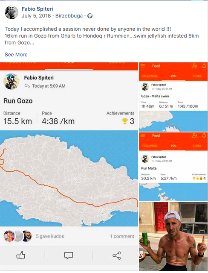Expand post text with See More

(x=16, y=55)
